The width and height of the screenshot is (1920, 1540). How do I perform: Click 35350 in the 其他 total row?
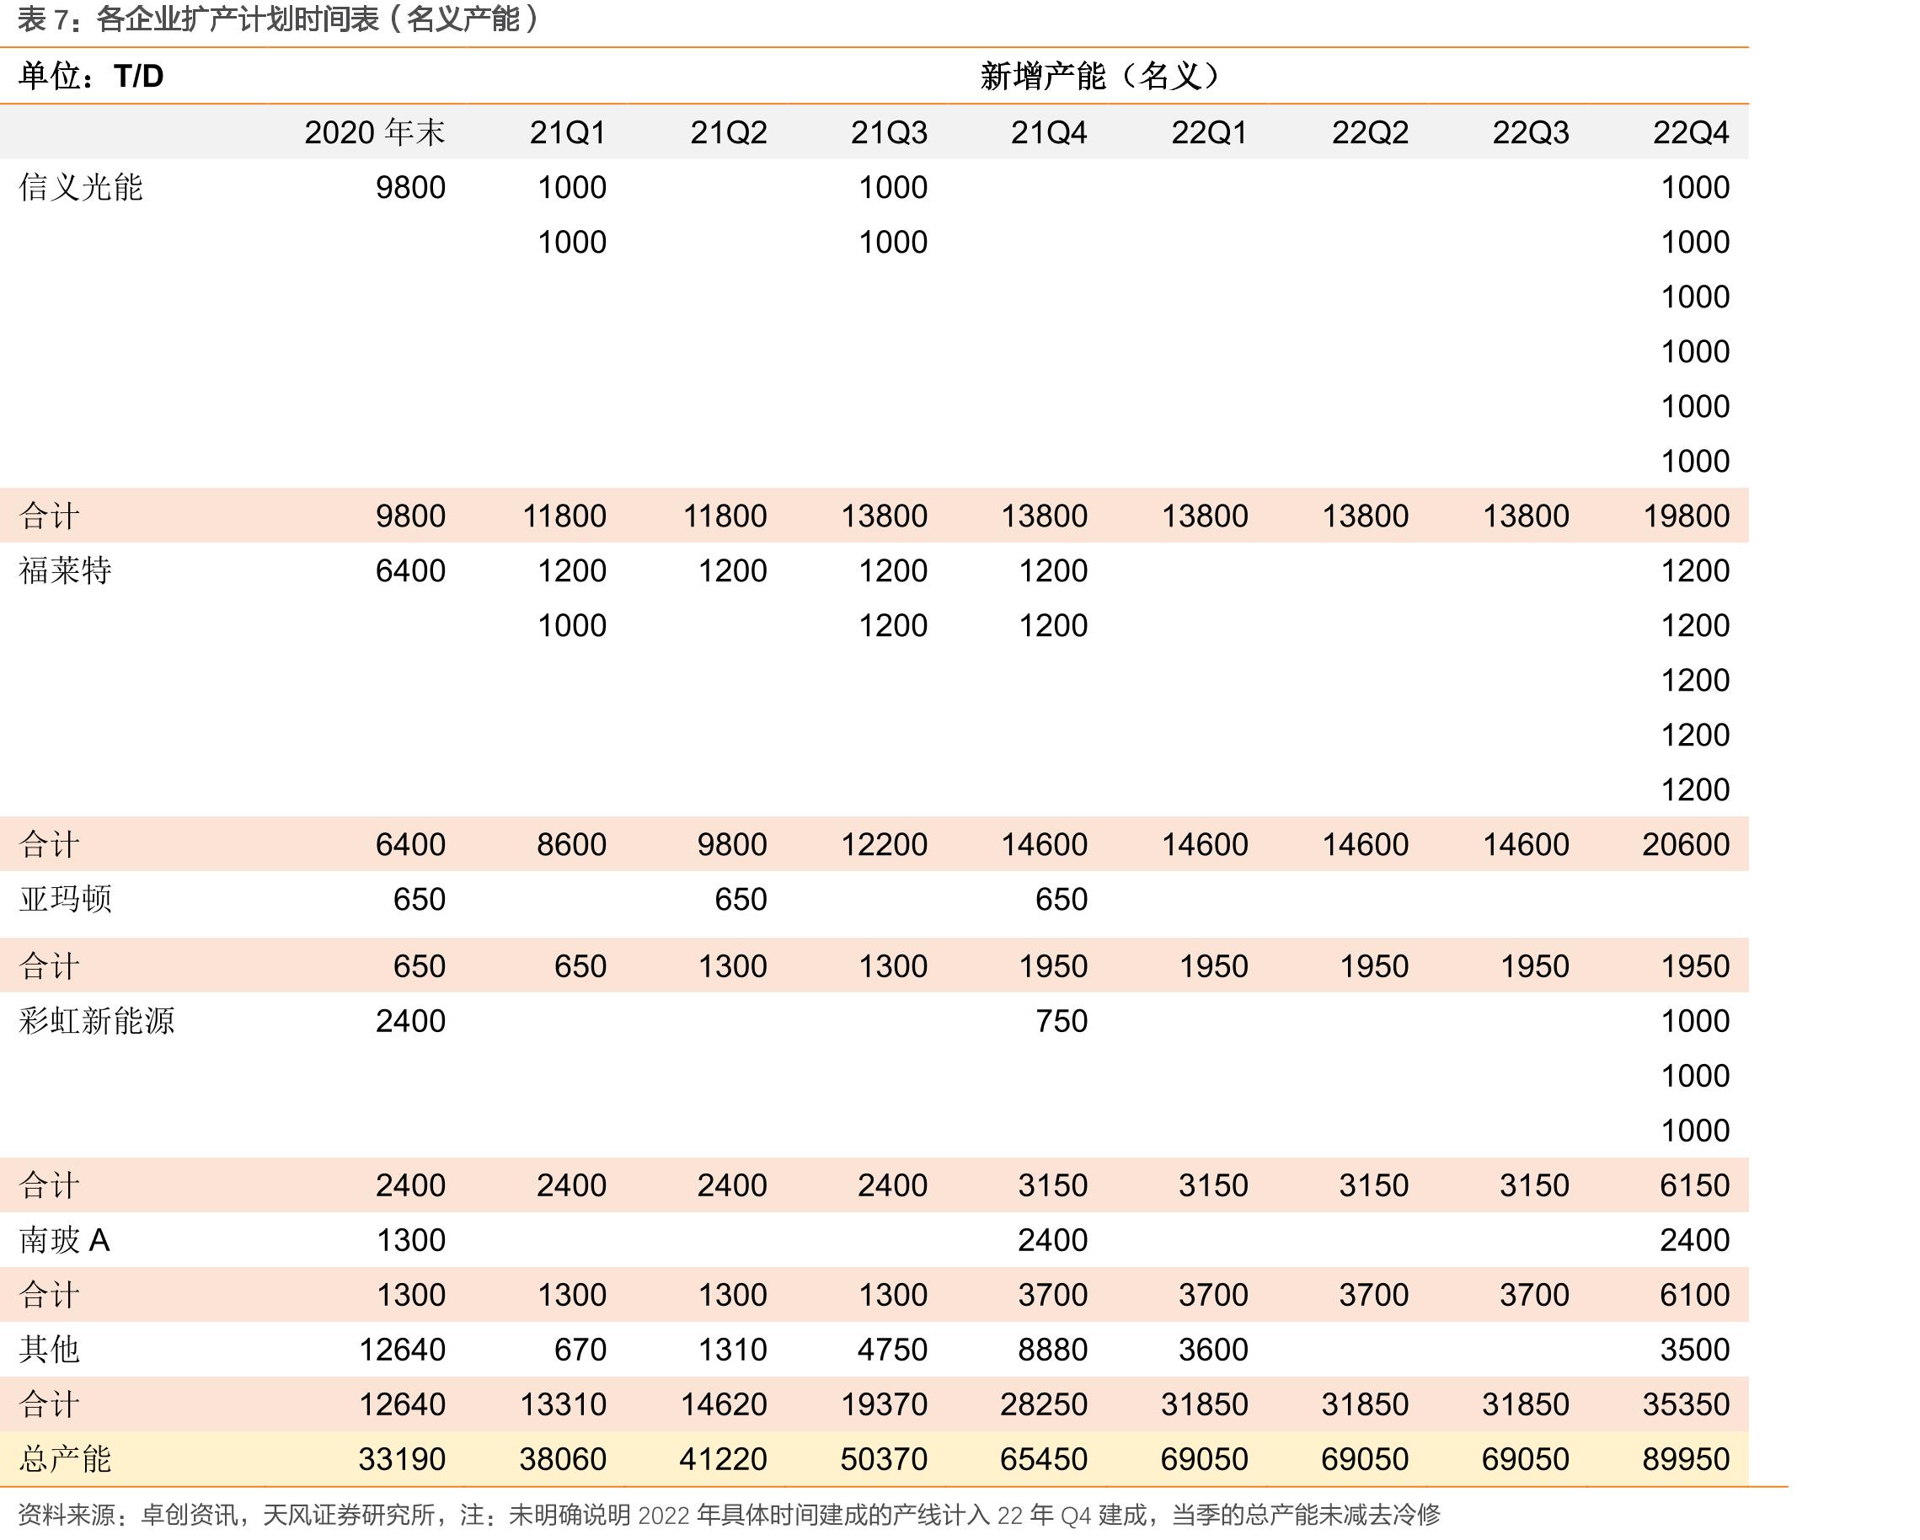pos(1686,1404)
